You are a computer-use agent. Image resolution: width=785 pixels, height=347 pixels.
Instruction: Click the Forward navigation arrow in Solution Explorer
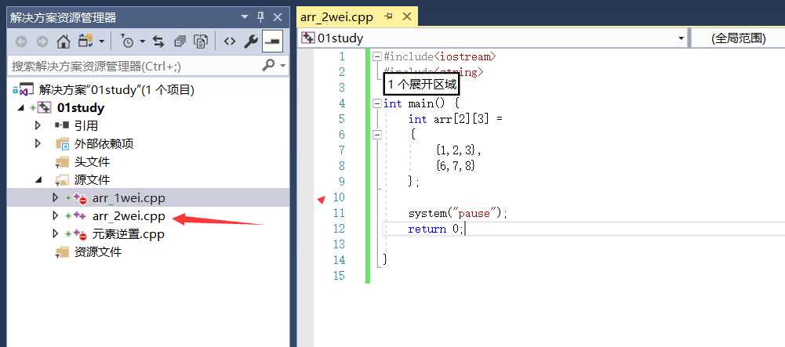[x=42, y=42]
